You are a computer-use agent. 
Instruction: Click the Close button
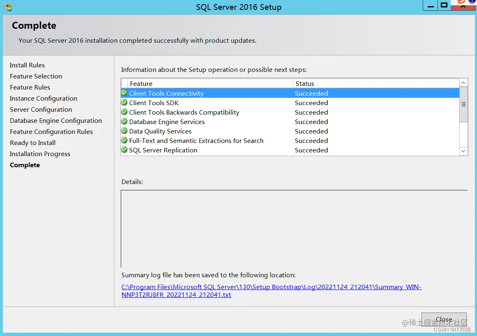(444, 319)
